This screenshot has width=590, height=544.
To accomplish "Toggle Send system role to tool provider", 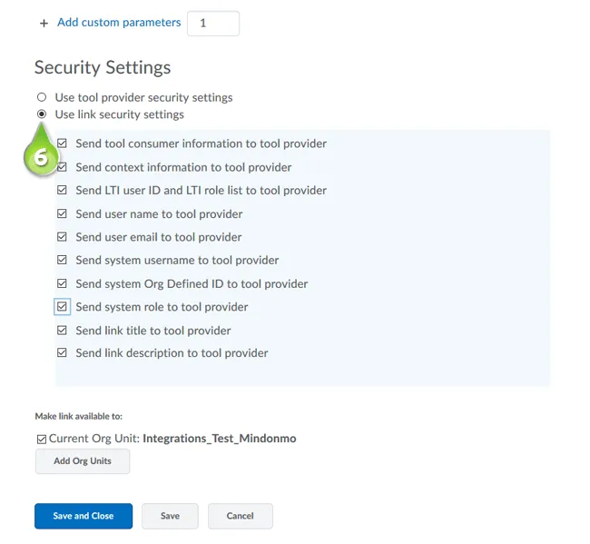I will (63, 307).
